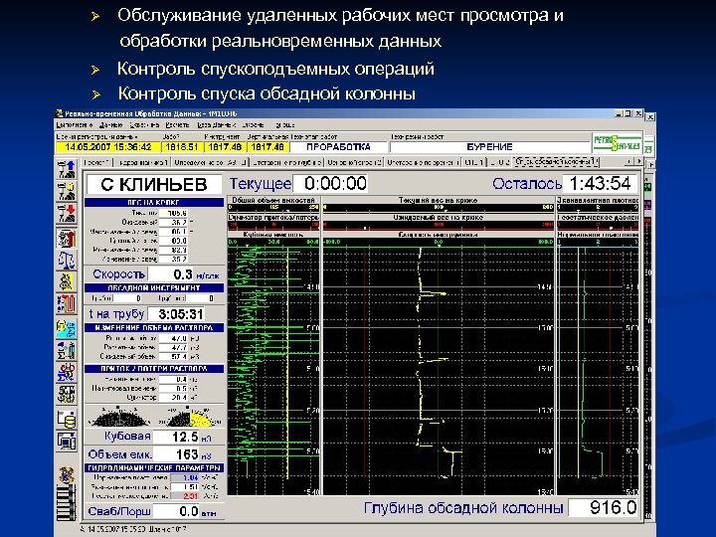Click the Petroservices logo in header

click(617, 143)
